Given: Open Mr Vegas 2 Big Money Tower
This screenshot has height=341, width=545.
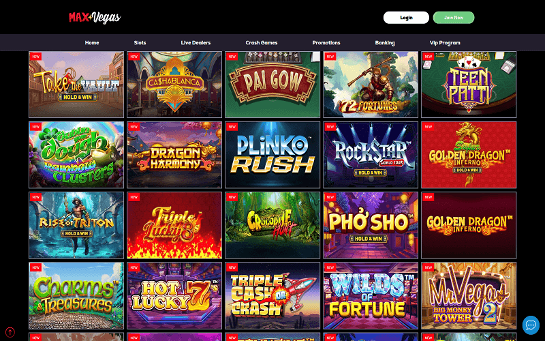Looking at the screenshot, I should tap(469, 295).
